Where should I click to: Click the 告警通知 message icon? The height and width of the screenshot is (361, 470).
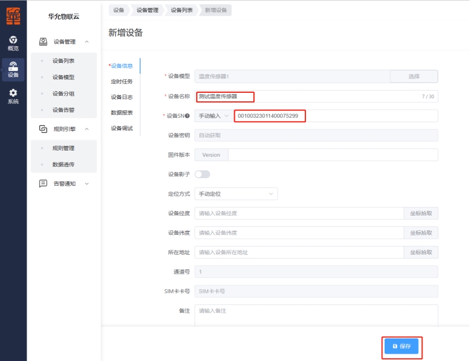click(43, 183)
